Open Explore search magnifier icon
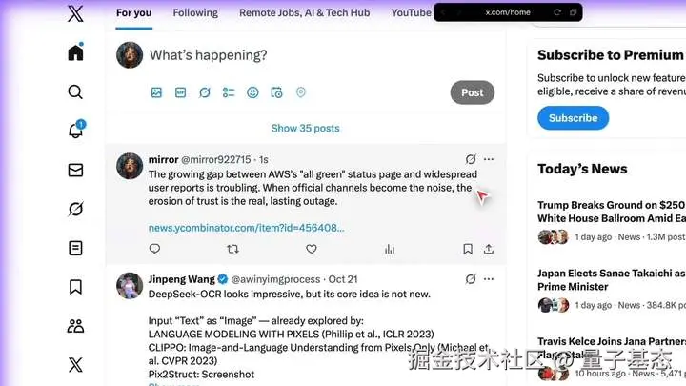The width and height of the screenshot is (686, 386). coord(75,91)
